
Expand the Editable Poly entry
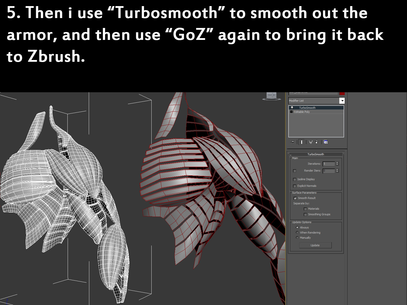tap(292, 112)
